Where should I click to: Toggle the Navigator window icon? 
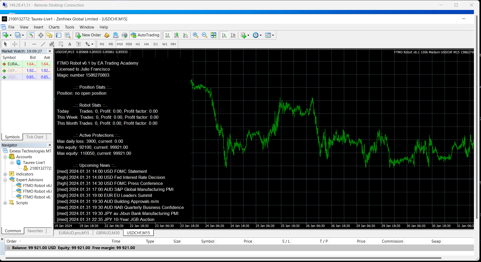tap(50, 35)
